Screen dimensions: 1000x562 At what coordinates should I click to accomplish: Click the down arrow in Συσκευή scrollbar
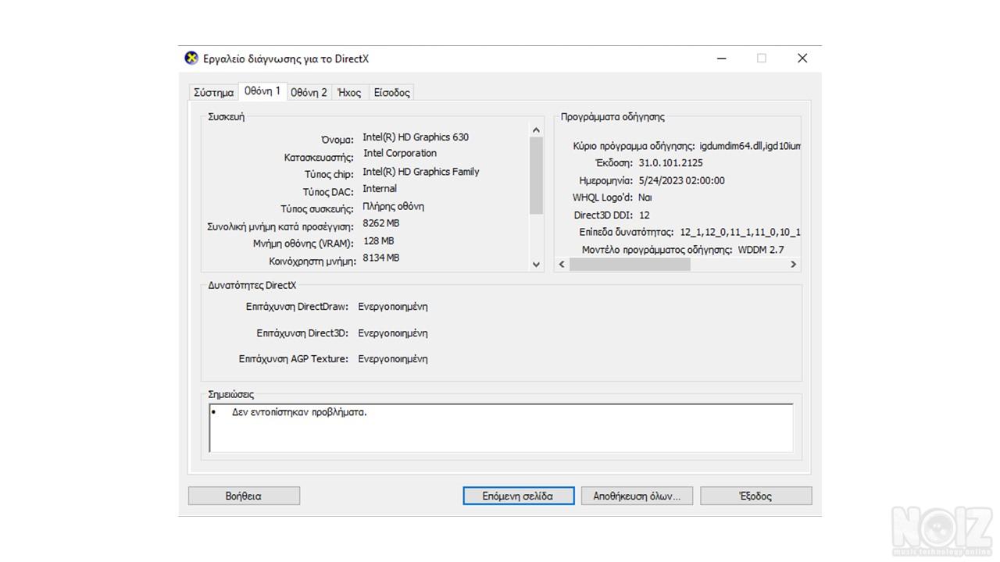click(x=536, y=265)
